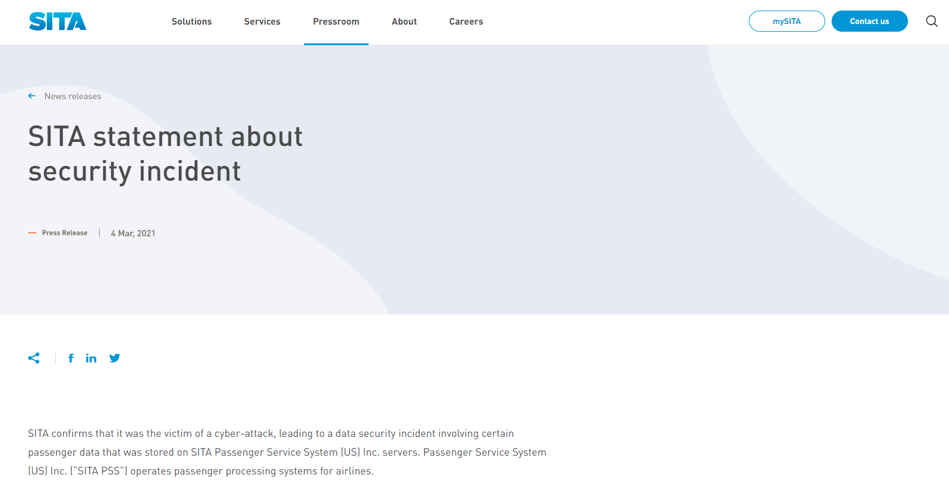Open the About menu

[404, 22]
